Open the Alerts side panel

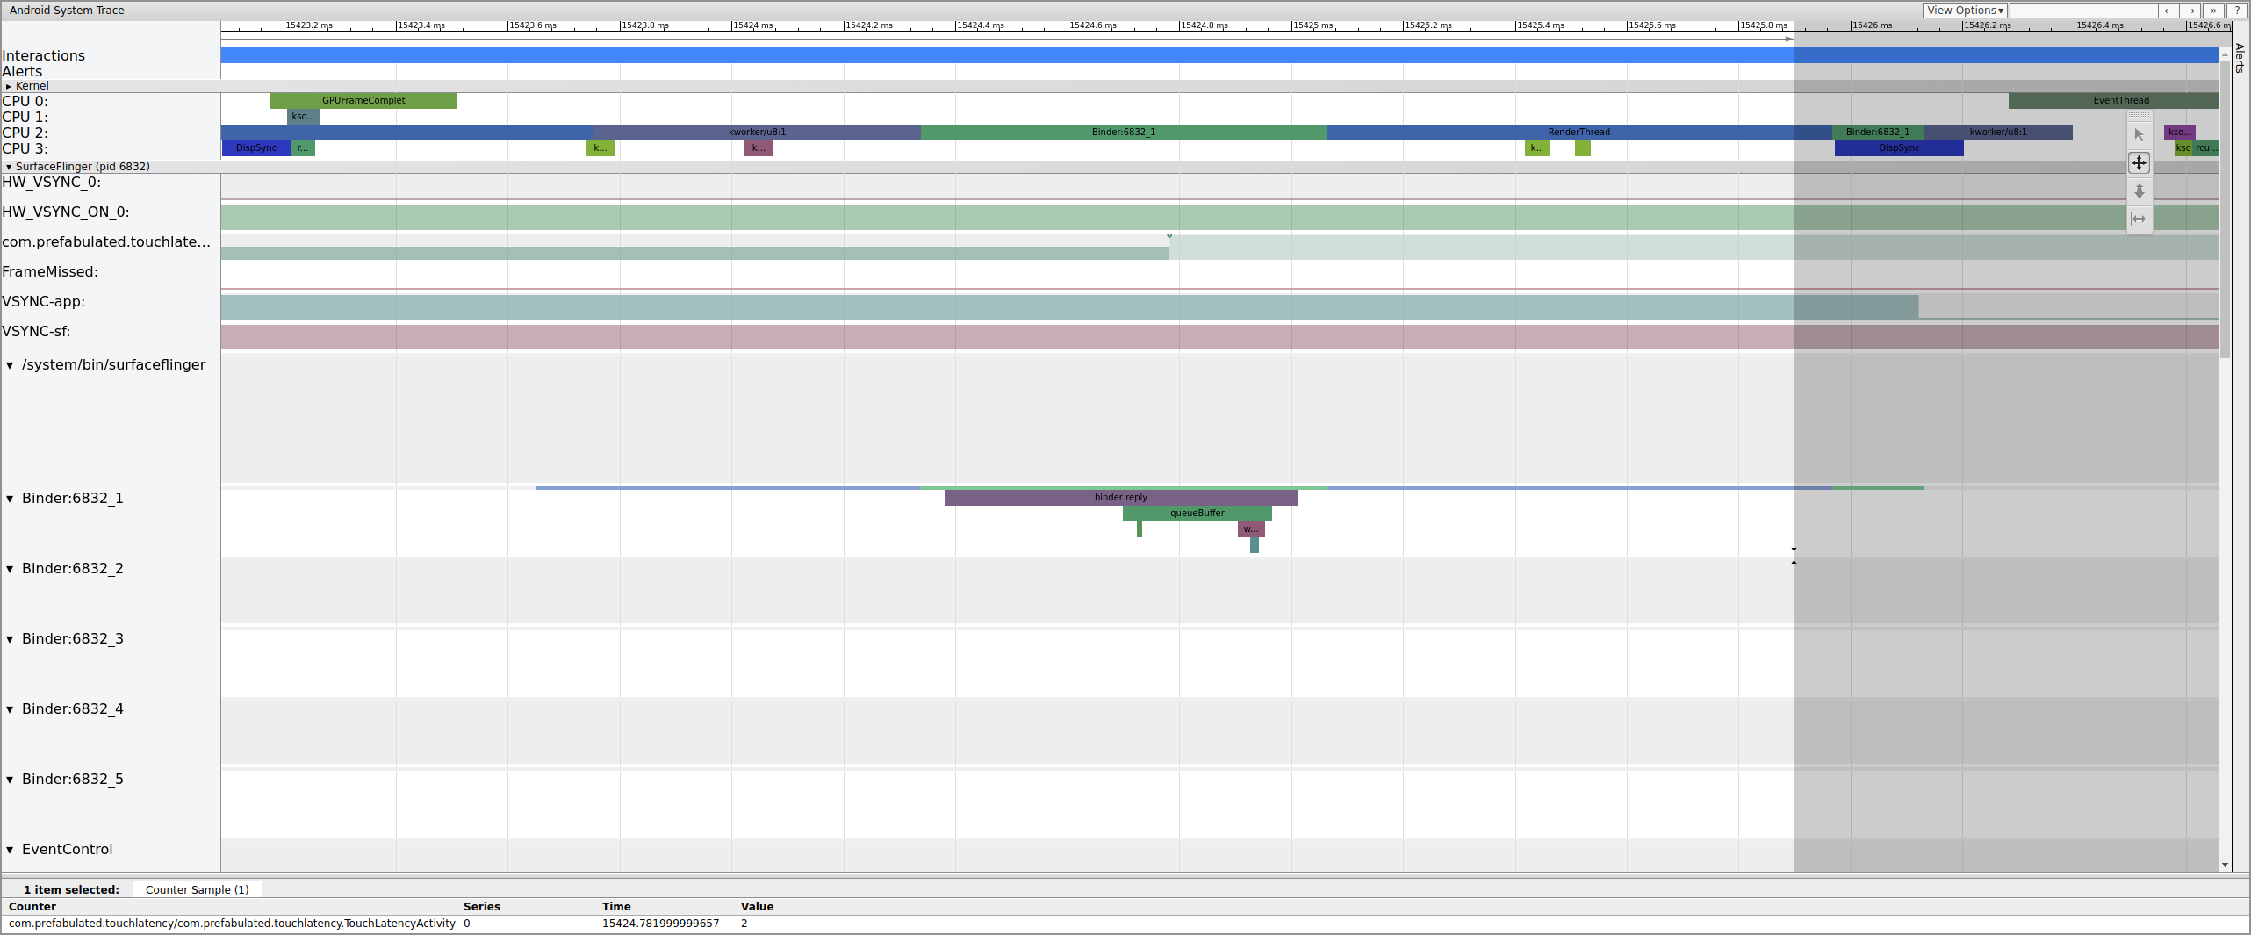coord(2240,58)
